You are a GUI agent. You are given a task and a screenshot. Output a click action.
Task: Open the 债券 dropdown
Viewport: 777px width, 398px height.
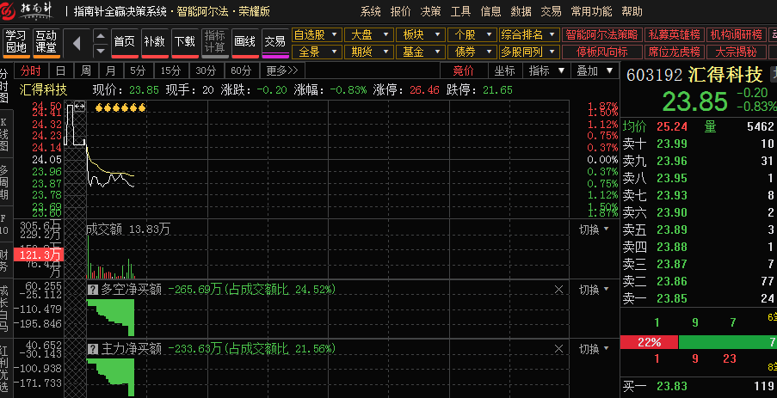[472, 52]
